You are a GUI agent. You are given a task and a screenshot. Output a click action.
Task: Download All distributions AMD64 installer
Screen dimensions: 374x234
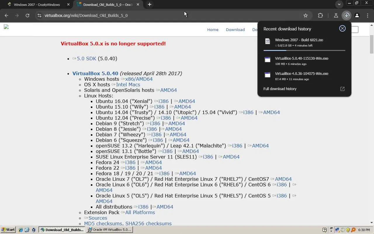click(x=165, y=207)
